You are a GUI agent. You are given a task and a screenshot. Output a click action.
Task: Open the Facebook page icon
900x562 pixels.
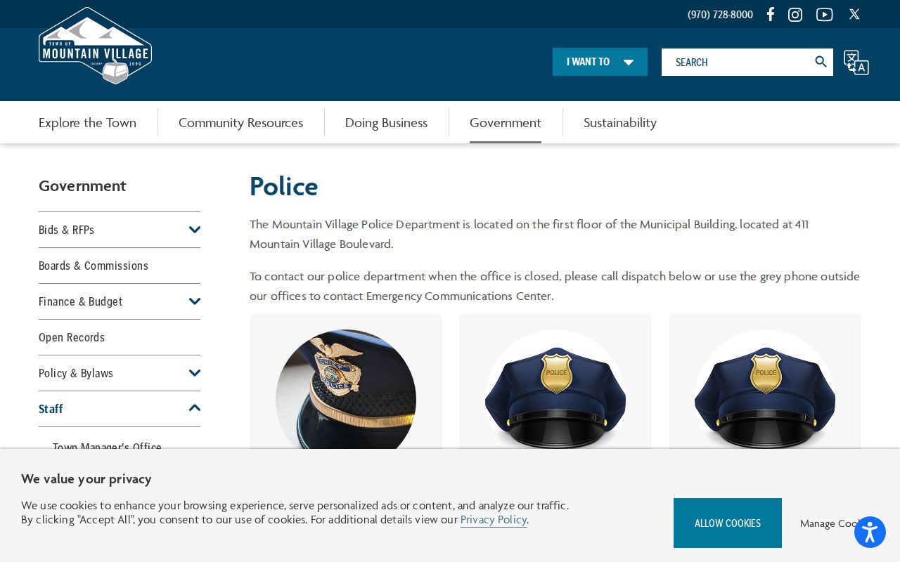pyautogui.click(x=771, y=14)
